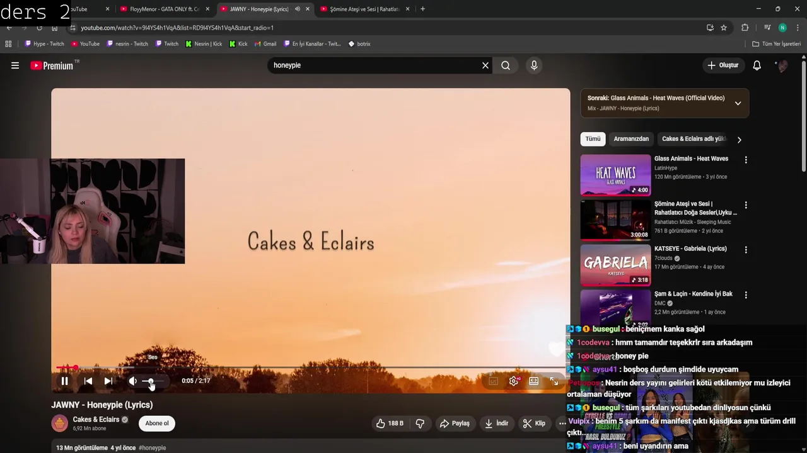Screen dimensions: 807x453
Task: Mute the video with speaker icon
Action: [132, 381]
